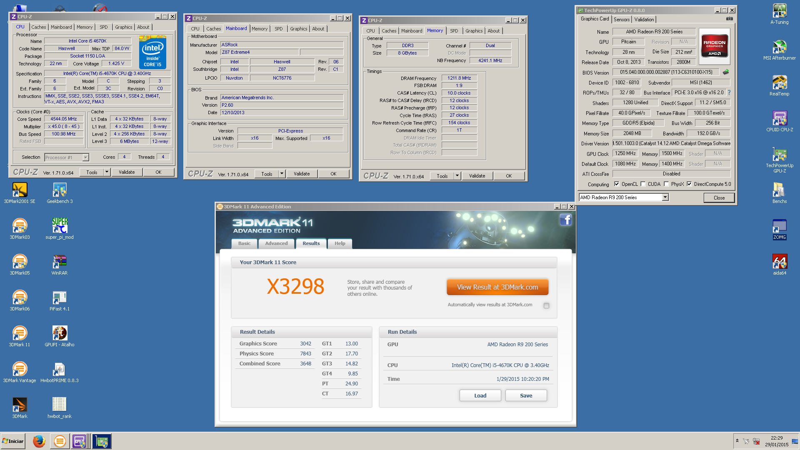The image size is (800, 450).
Task: Launch the 3DMark06 shortcut
Action: [20, 300]
